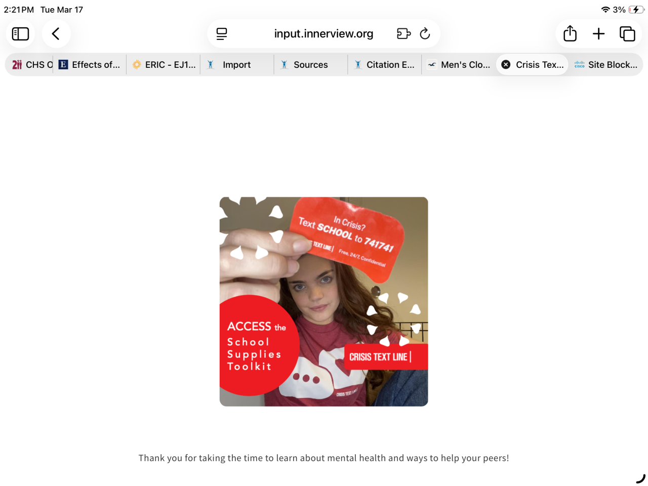Viewport: 648px width, 486px height.
Task: Switch to the Effects of... tab
Action: (x=90, y=65)
